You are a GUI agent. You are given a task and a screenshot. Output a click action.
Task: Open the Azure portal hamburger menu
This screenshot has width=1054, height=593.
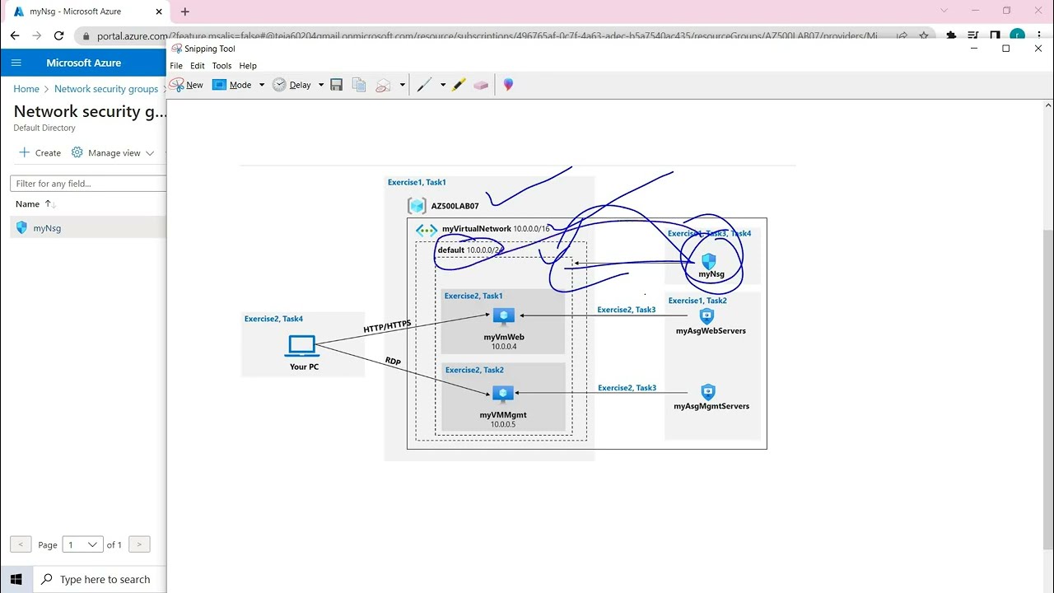[x=16, y=63]
